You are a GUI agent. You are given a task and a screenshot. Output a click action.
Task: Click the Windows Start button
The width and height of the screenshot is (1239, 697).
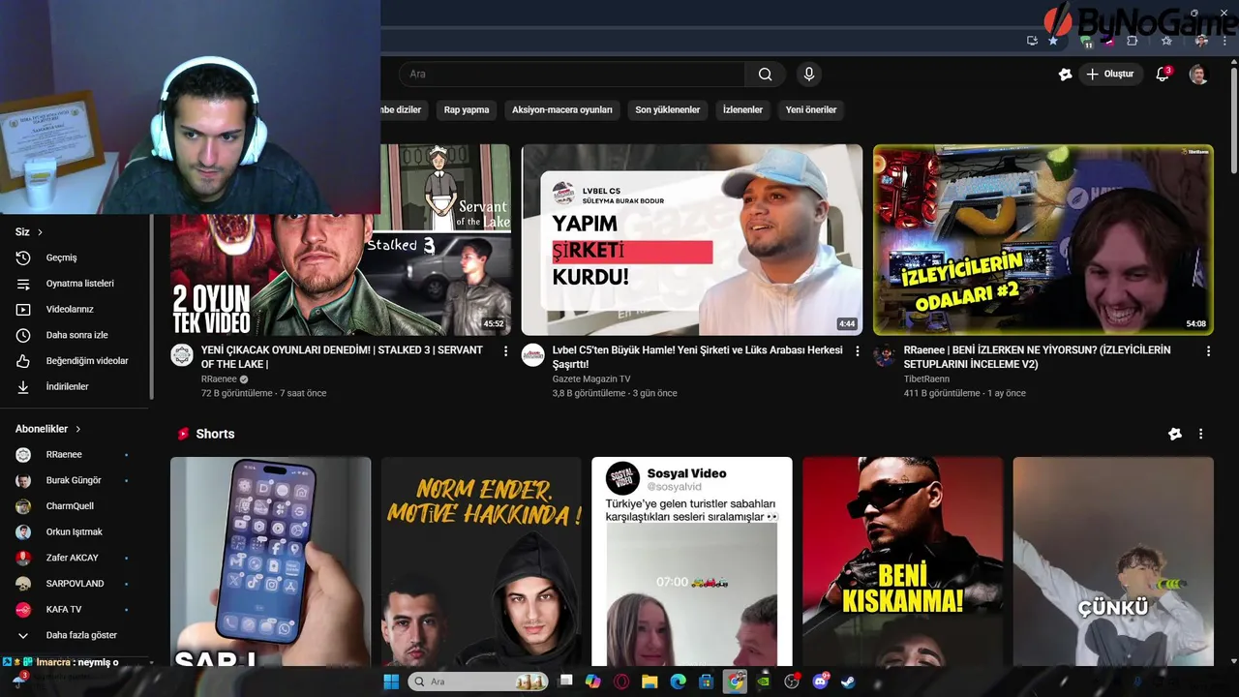pos(391,682)
